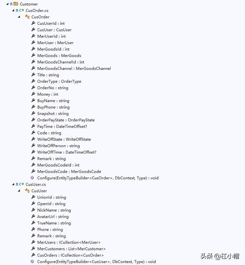Click the wrench icon beside OrderNo
This screenshot has height=265, width=245.
(33, 88)
